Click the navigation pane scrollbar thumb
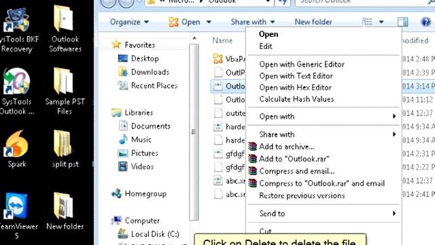The height and width of the screenshot is (245, 435). point(194,132)
